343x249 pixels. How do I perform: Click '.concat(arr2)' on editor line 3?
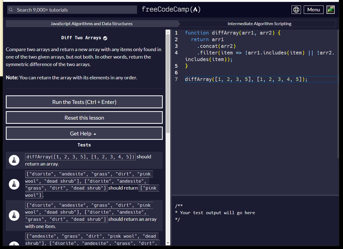[216, 46]
